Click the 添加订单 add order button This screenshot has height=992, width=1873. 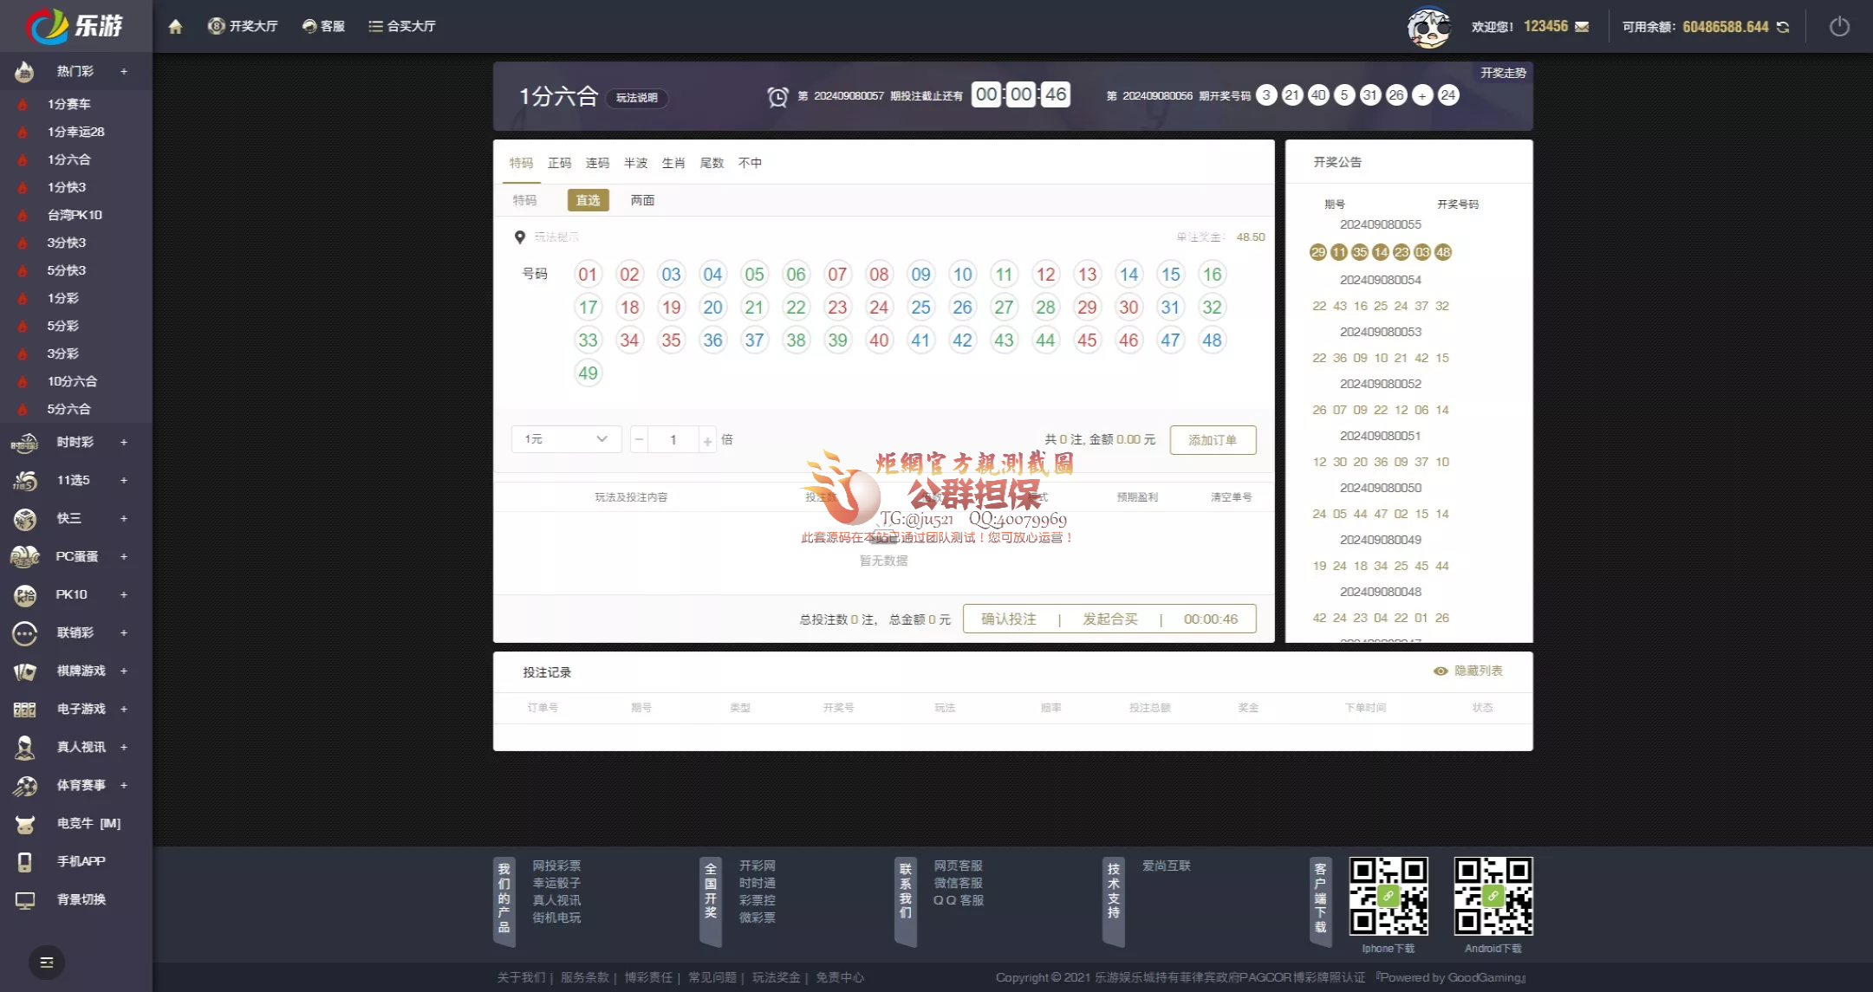[x=1213, y=439]
